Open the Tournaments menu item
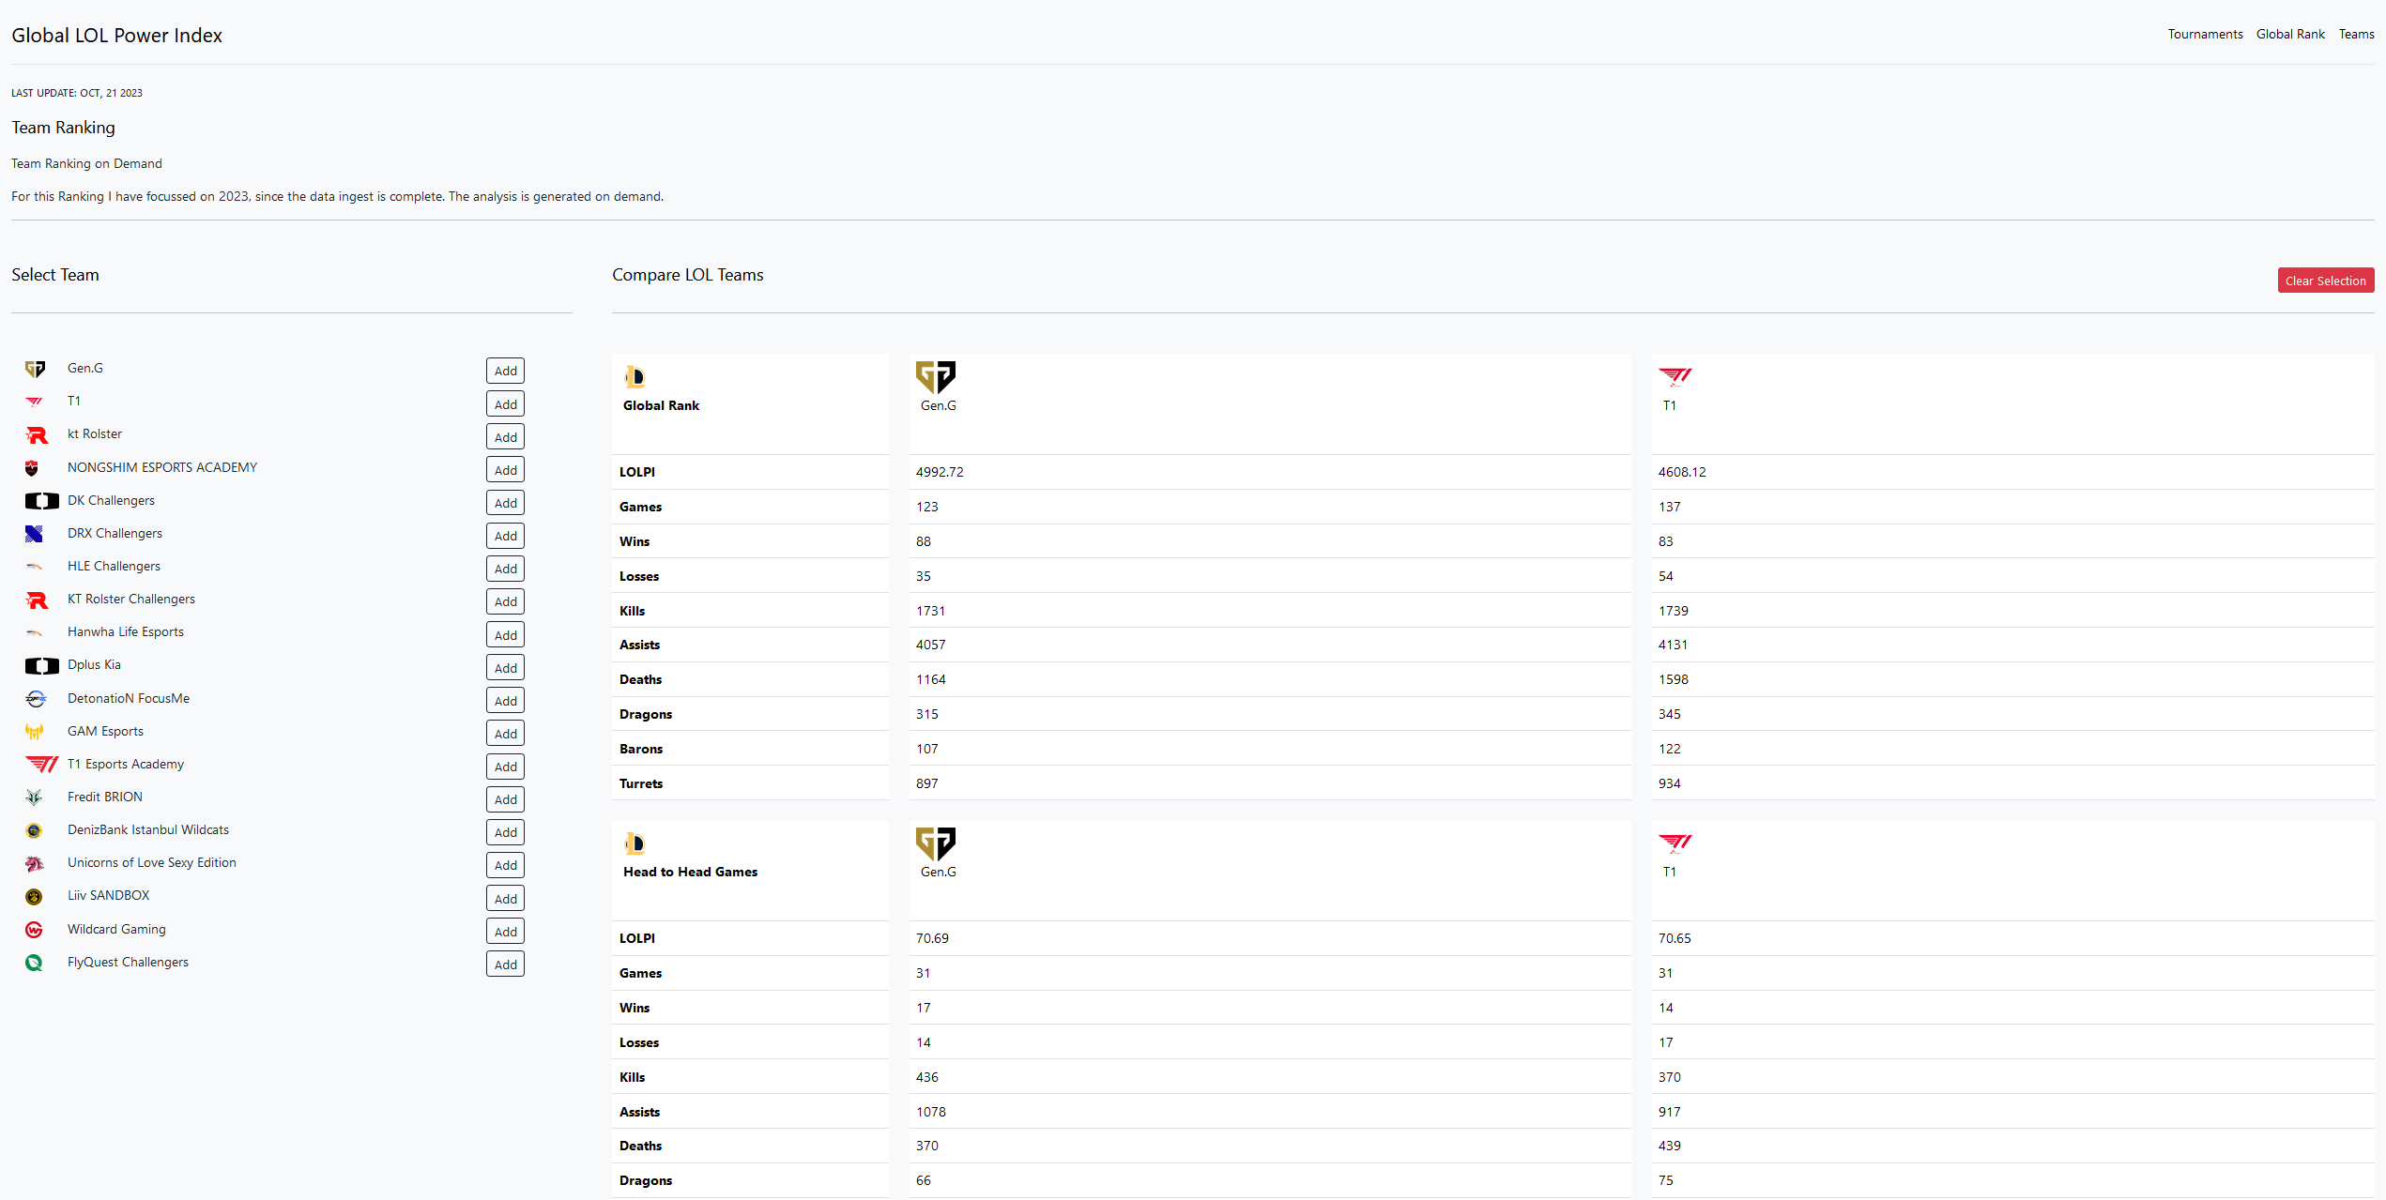Screen dimensions: 2386x1200 click(2205, 35)
